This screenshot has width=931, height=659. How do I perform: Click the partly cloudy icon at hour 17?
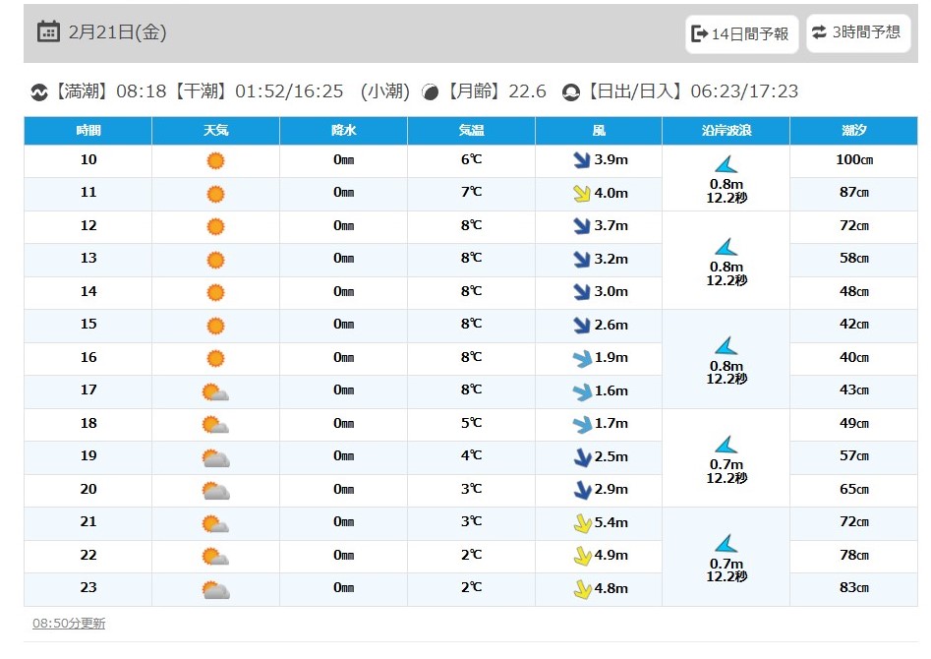pos(215,392)
